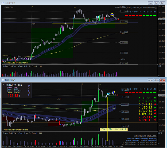Switch M5 window chart to H1 timeframe
This screenshot has width=167, height=148.
(x=141, y=89)
